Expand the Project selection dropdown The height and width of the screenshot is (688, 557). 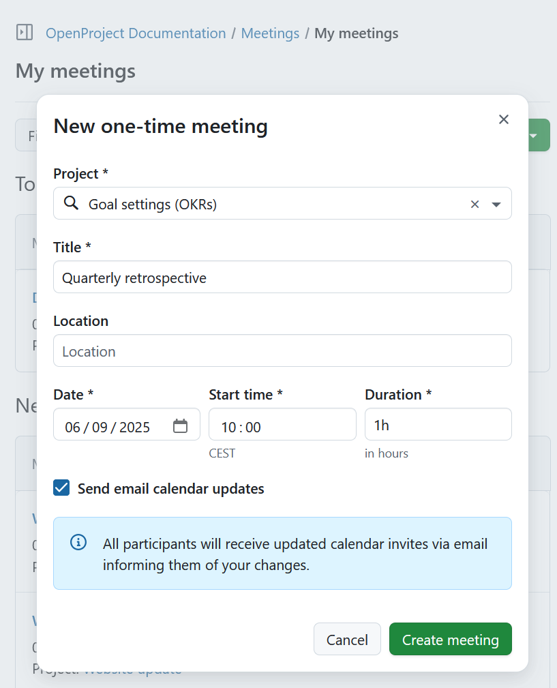coord(496,203)
